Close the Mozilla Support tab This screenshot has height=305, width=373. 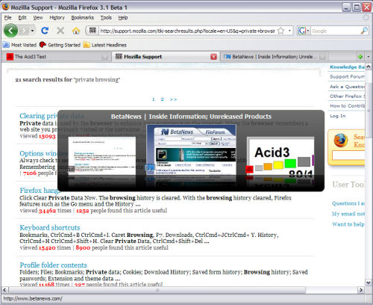[x=213, y=57]
